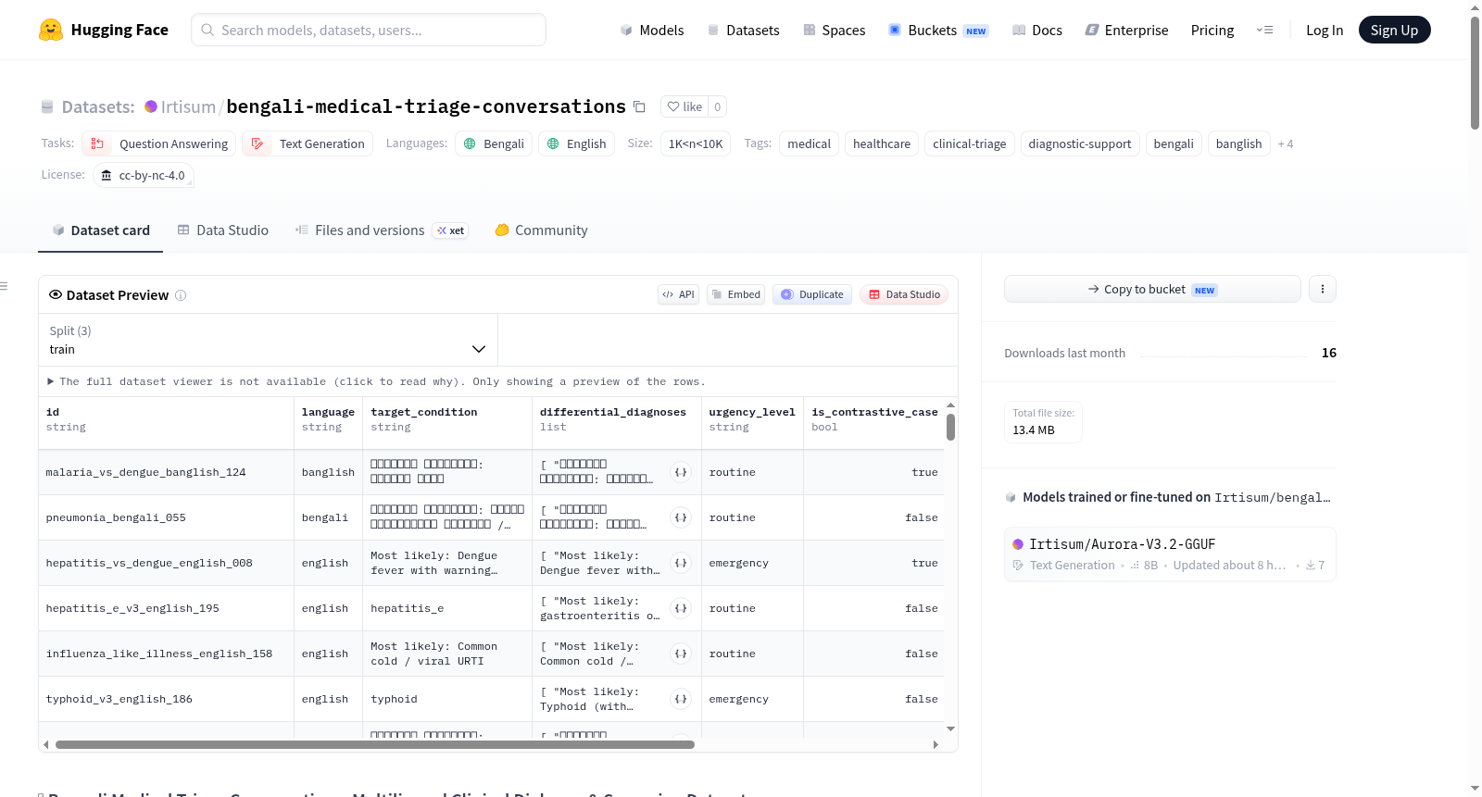Click the Log In link
1482x797 pixels.
[1325, 30]
